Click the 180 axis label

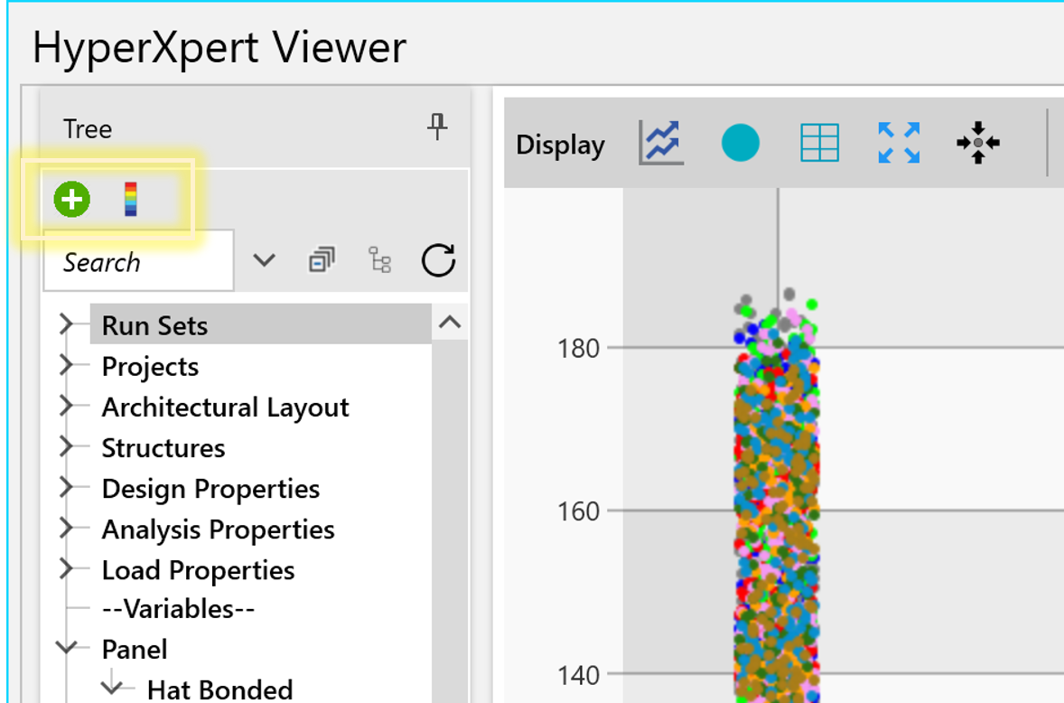pyautogui.click(x=578, y=348)
